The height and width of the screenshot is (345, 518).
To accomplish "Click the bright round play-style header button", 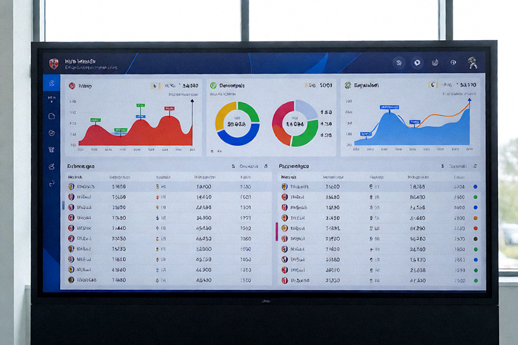I will click(417, 62).
